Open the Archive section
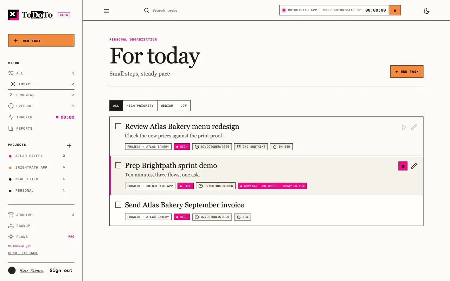The image size is (450, 281). tap(41, 215)
